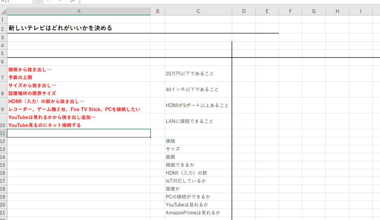Viewport: 380px width, 220px height.
Task: Select cell 画質
Action: click(x=198, y=157)
